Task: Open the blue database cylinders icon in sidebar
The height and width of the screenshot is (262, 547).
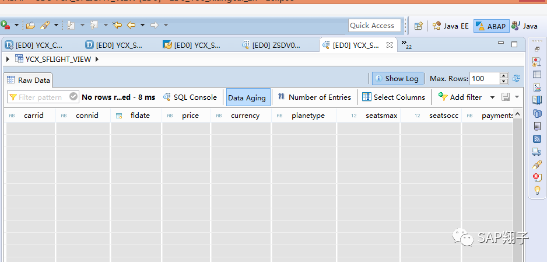Action: coord(537,113)
